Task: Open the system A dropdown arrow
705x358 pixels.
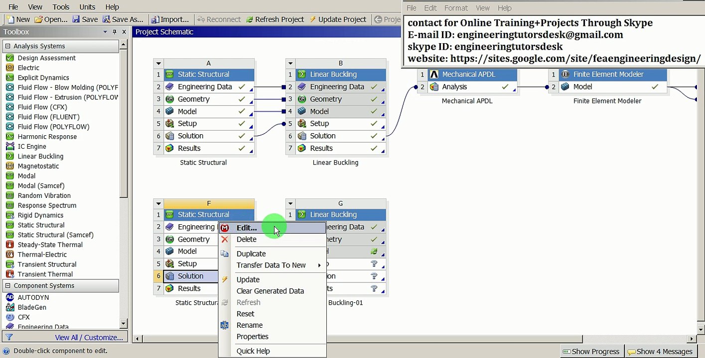Action: pyautogui.click(x=158, y=63)
